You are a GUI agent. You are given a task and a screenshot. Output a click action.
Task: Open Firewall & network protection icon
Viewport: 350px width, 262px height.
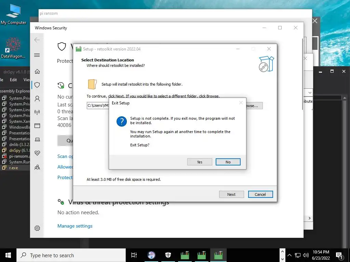click(37, 112)
